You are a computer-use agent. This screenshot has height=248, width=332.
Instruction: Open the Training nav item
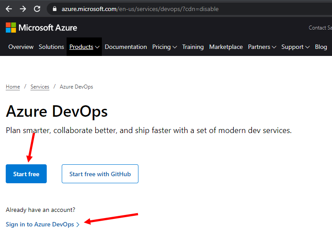click(x=193, y=47)
